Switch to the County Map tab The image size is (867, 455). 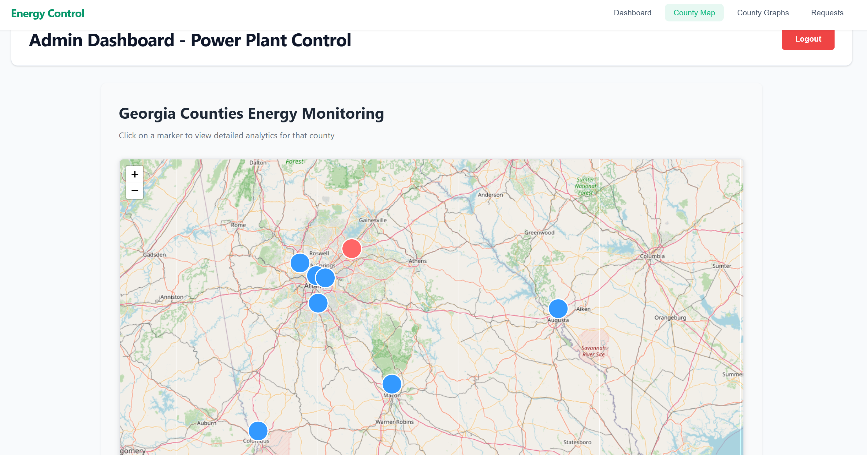tap(694, 13)
